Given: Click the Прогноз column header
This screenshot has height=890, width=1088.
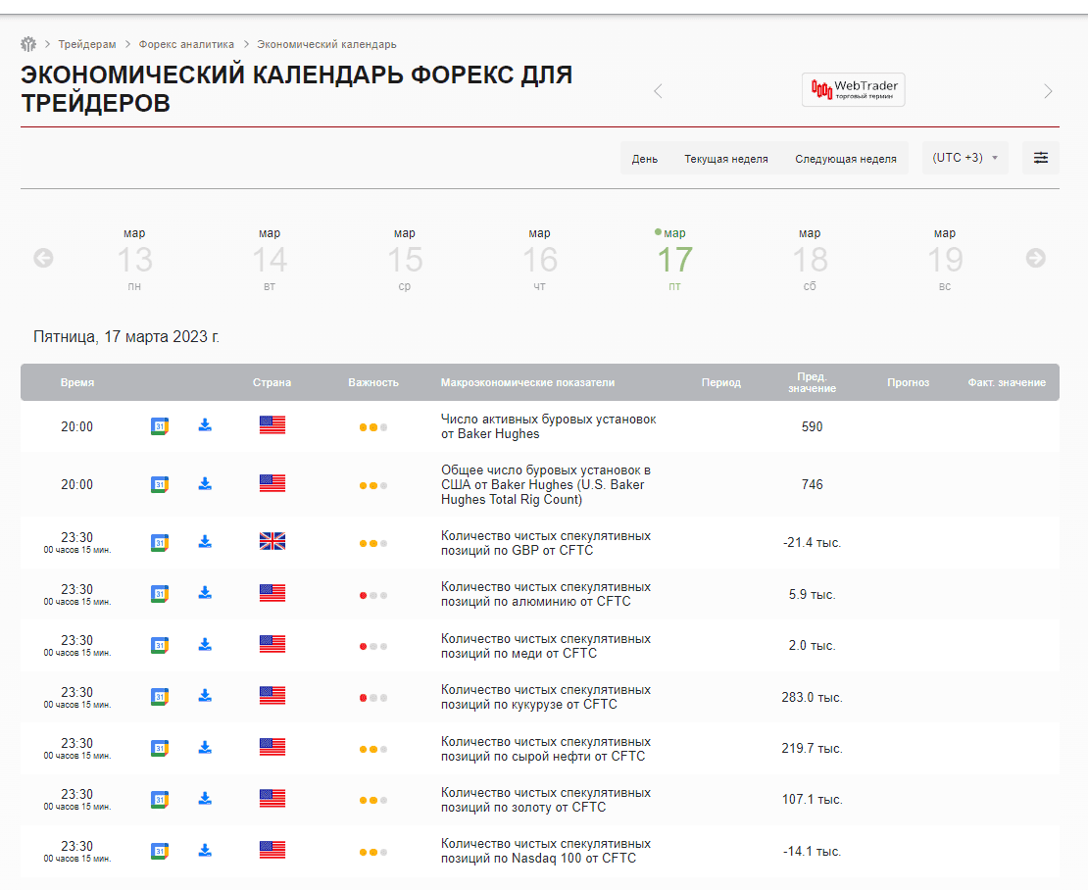Looking at the screenshot, I should 909,382.
